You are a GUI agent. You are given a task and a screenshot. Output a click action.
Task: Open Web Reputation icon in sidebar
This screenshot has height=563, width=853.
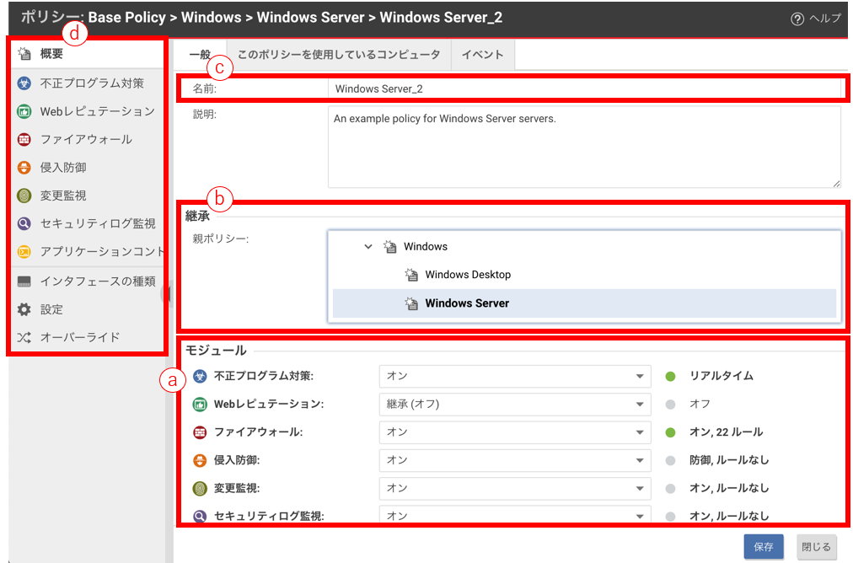(24, 111)
